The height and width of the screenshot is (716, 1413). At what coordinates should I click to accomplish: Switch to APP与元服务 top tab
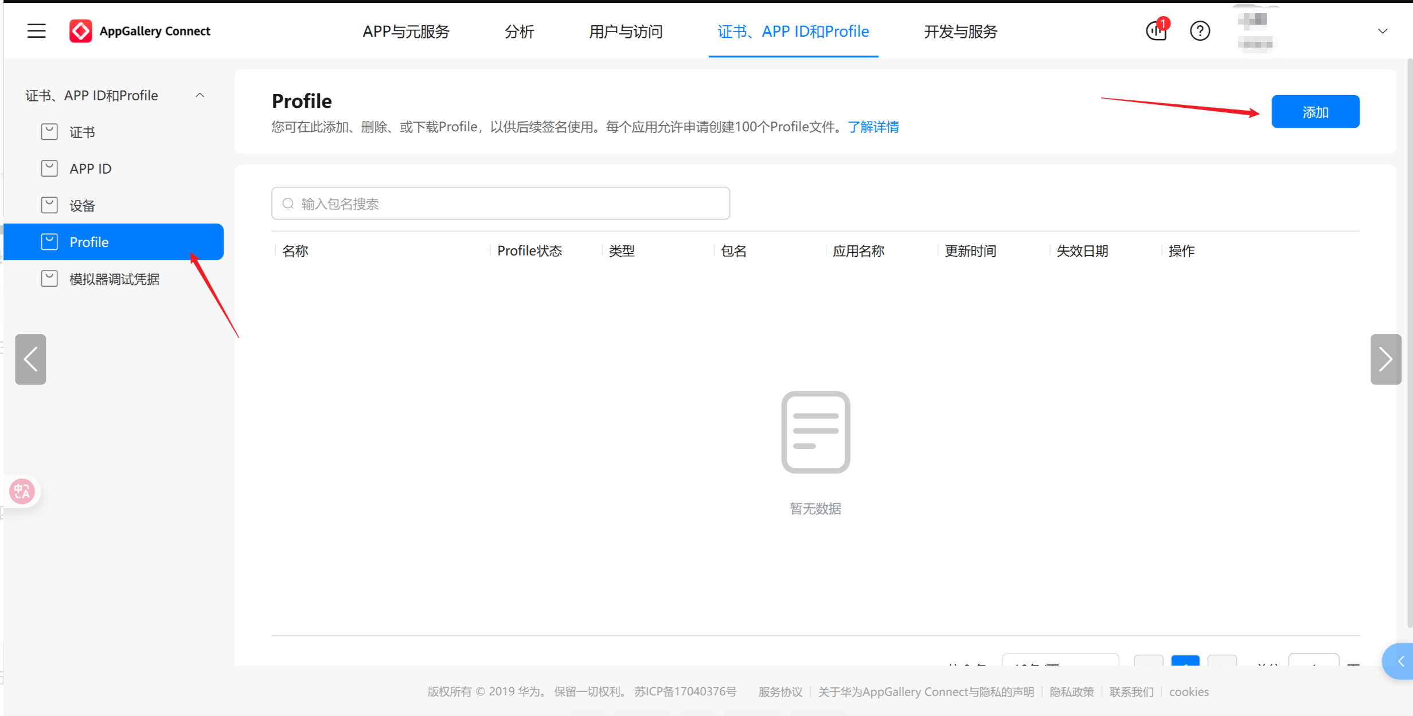click(406, 32)
